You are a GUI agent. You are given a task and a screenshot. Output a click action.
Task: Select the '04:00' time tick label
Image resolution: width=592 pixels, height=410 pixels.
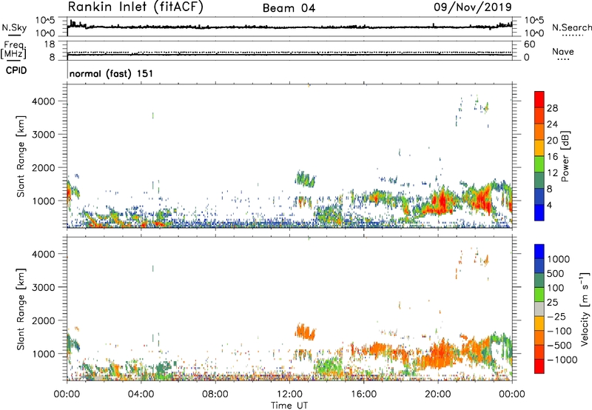(x=141, y=394)
